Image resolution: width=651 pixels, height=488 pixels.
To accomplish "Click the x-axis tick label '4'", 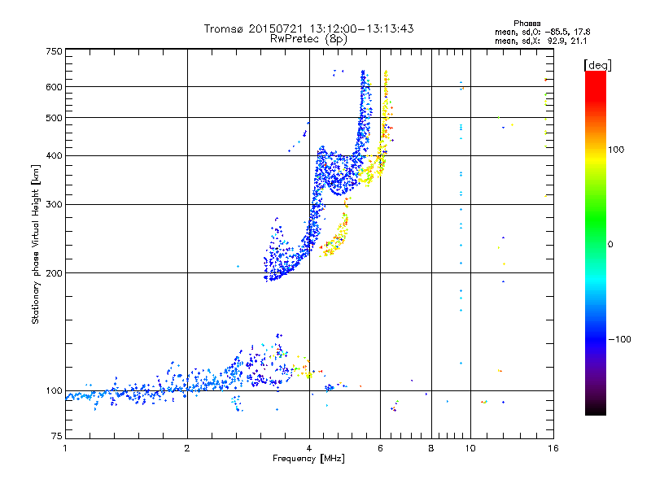I will [x=309, y=448].
